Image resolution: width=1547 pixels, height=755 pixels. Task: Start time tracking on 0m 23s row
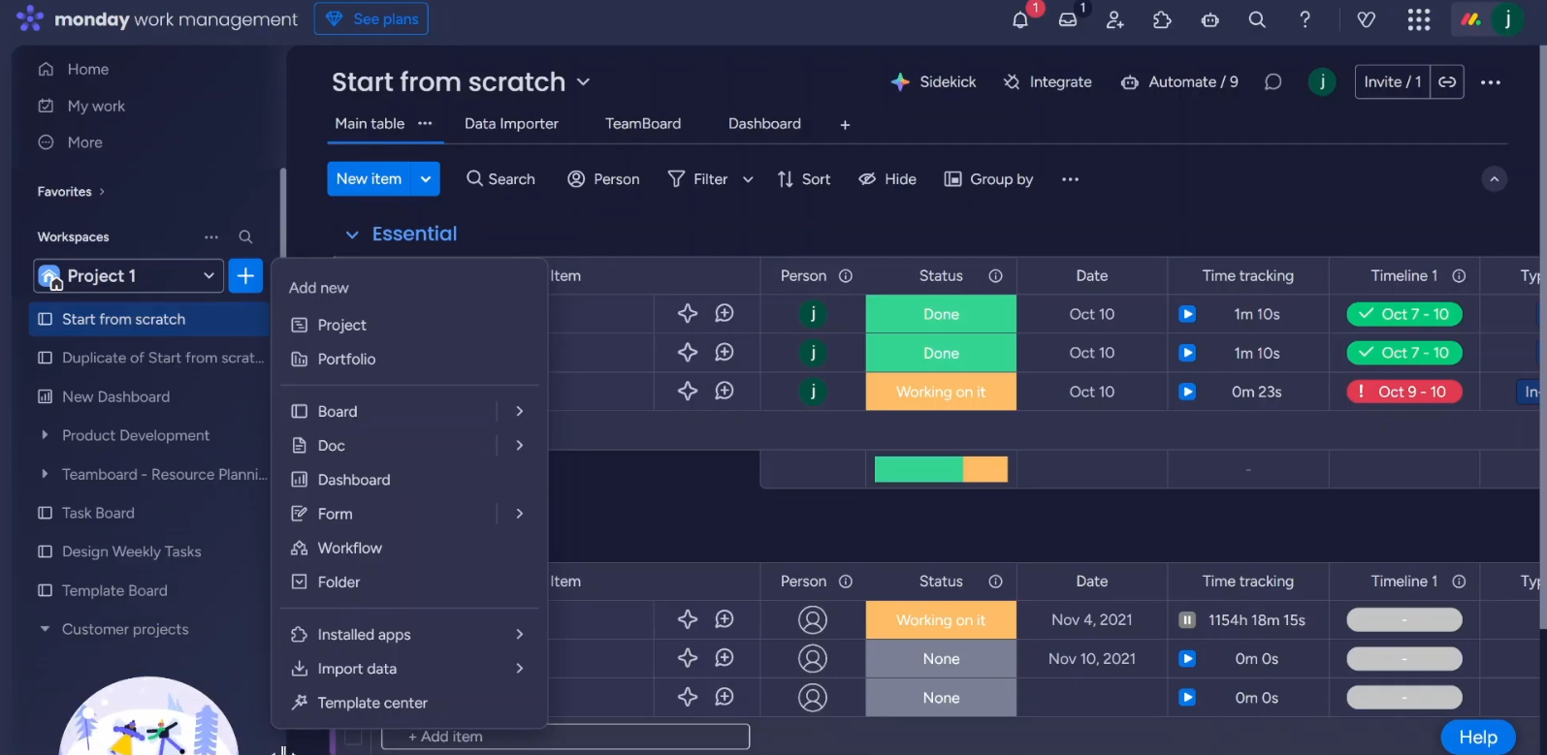pos(1187,392)
